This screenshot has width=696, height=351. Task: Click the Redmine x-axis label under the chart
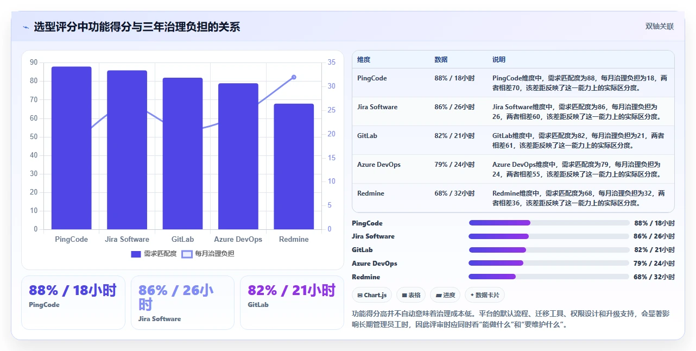coord(294,239)
